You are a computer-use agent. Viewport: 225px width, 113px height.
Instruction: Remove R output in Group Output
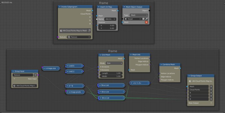tap(211, 93)
